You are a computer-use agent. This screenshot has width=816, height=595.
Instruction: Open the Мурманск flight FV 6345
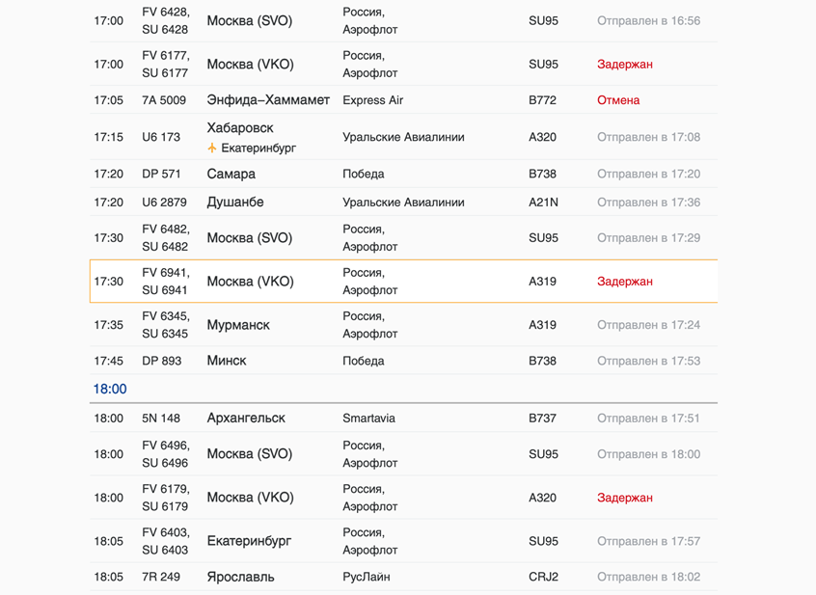tap(403, 325)
